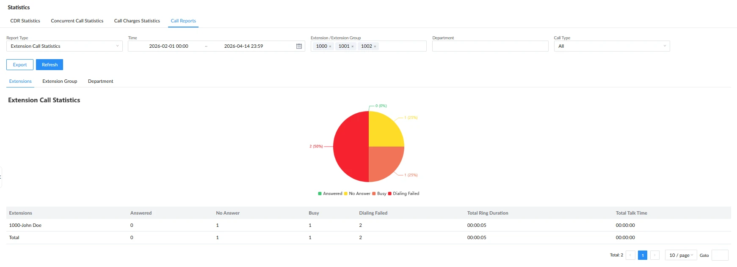Go to next page arrow
The height and width of the screenshot is (267, 737).
pos(655,255)
